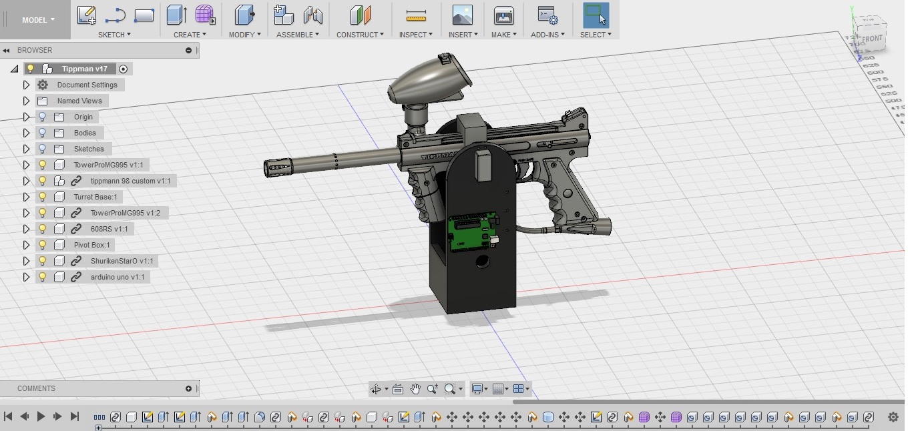Step timeline forward one feature
Image resolution: width=908 pixels, height=431 pixels.
click(57, 416)
